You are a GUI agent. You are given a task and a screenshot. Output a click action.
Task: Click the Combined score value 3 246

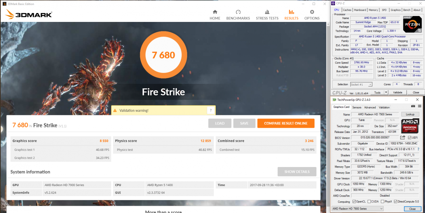[x=310, y=141]
